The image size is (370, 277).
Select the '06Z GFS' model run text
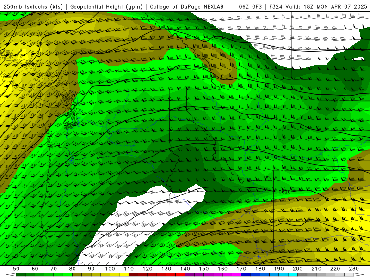point(250,6)
